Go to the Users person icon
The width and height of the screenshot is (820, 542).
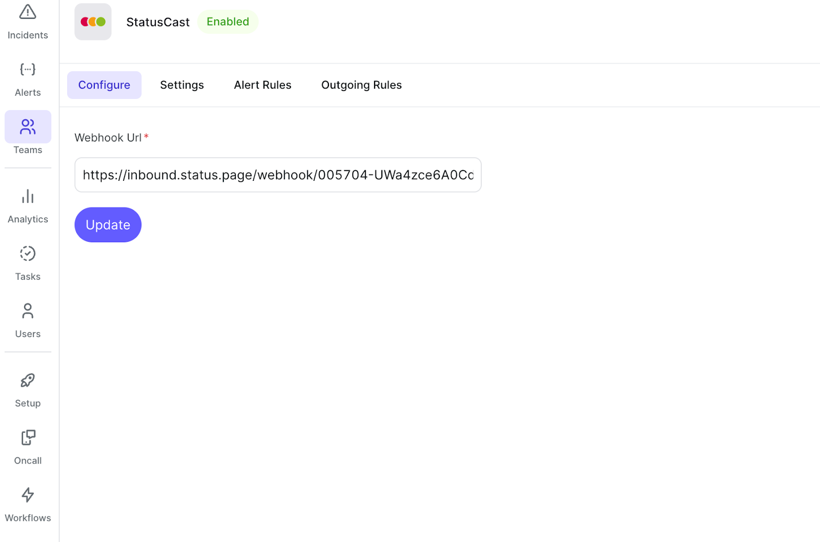tap(28, 311)
